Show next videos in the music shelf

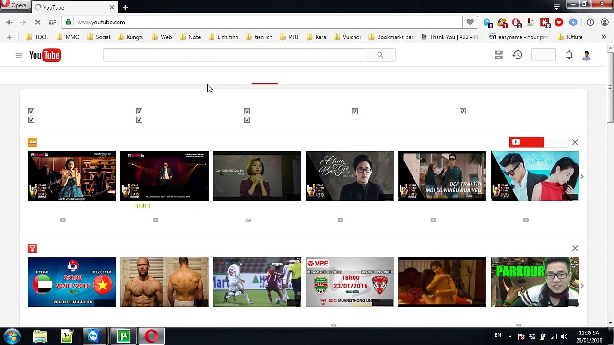(582, 176)
